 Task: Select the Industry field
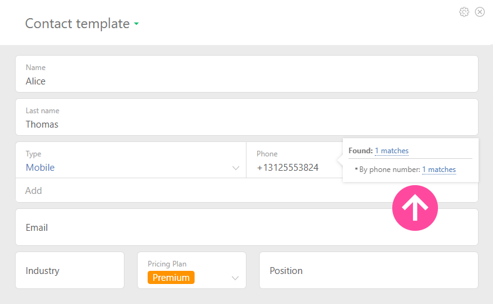tap(69, 270)
